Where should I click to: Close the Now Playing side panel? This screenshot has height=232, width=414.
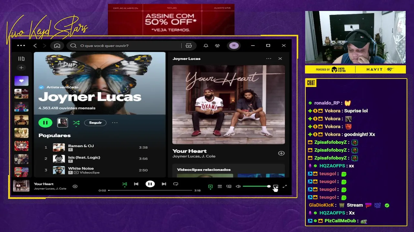pyautogui.click(x=280, y=59)
